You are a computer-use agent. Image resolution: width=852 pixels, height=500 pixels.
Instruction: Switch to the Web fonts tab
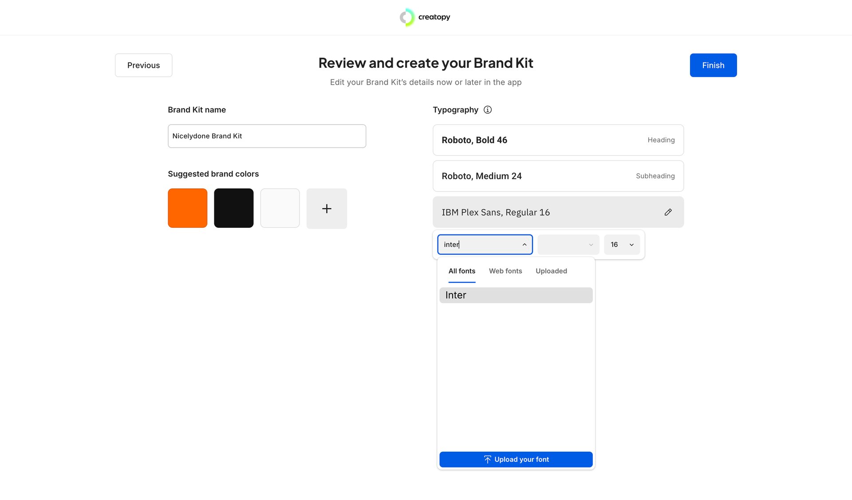pos(505,271)
